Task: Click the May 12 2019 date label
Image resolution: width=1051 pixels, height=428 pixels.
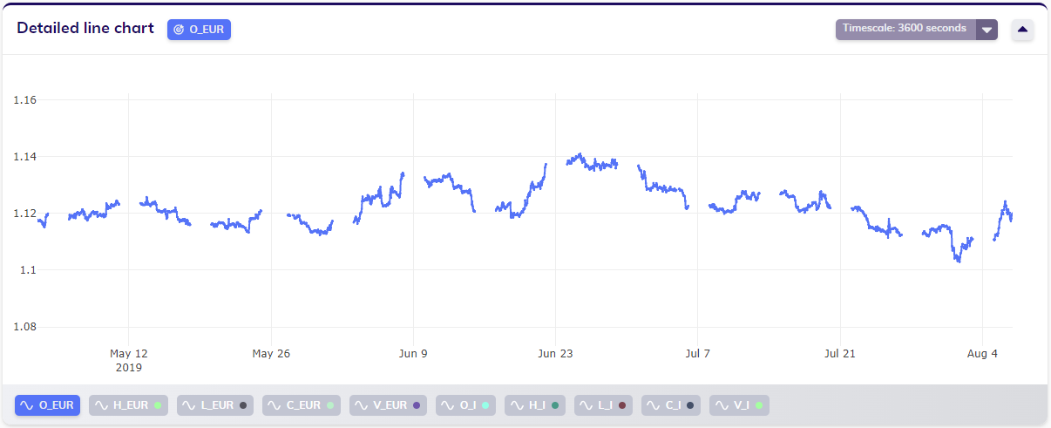Action: [x=128, y=360]
